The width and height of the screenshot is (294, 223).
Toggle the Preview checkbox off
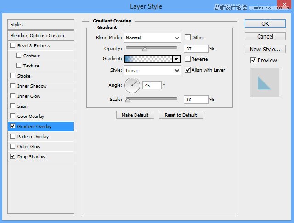point(253,60)
